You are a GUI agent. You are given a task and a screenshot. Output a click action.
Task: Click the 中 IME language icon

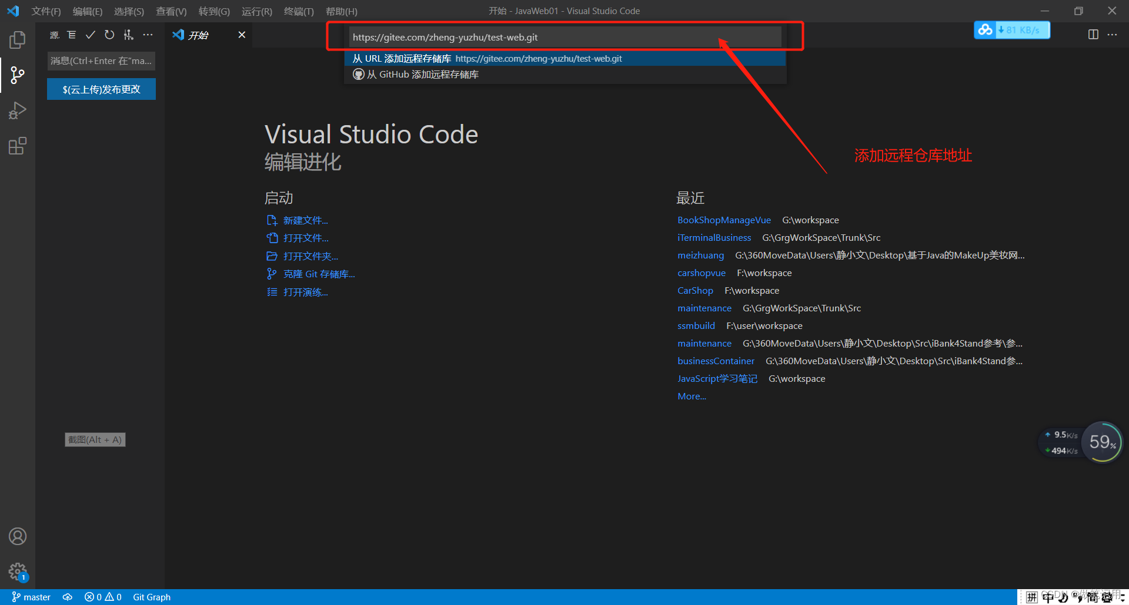tap(1048, 597)
